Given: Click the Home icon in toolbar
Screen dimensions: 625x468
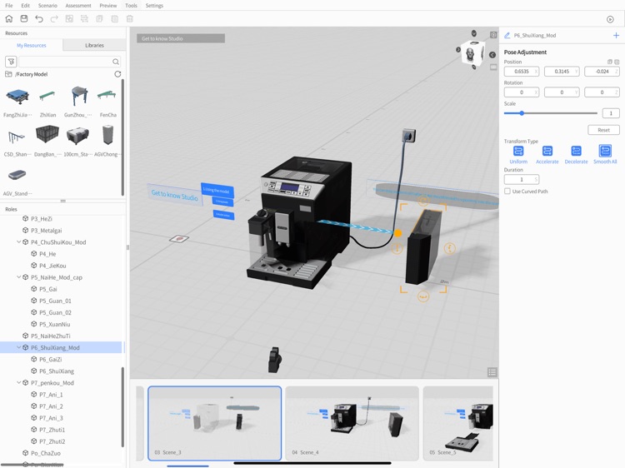Looking at the screenshot, I should [9, 18].
